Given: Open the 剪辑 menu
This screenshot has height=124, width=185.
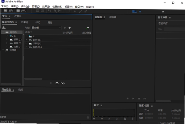Looking at the screenshot, I should pos(36,6).
